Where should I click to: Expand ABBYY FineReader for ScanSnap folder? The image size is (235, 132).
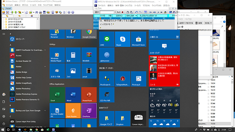coord(45,50)
